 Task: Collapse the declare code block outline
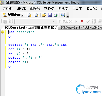(6, 45)
